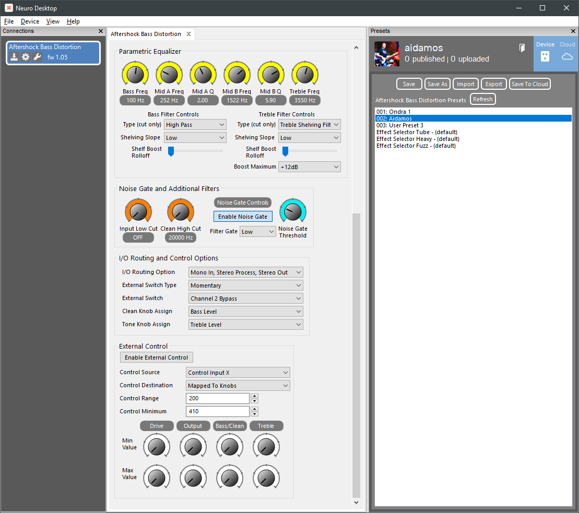Screen dimensions: 579x513
Task: Click the Bass Freq knob
Action: (x=135, y=74)
